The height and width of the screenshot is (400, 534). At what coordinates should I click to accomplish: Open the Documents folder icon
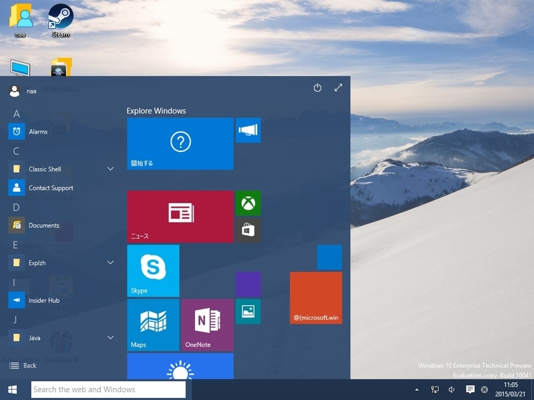click(17, 225)
